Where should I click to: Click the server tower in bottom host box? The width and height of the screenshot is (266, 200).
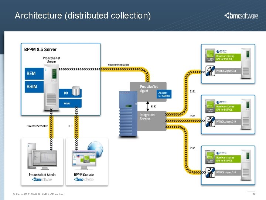pos(246,165)
